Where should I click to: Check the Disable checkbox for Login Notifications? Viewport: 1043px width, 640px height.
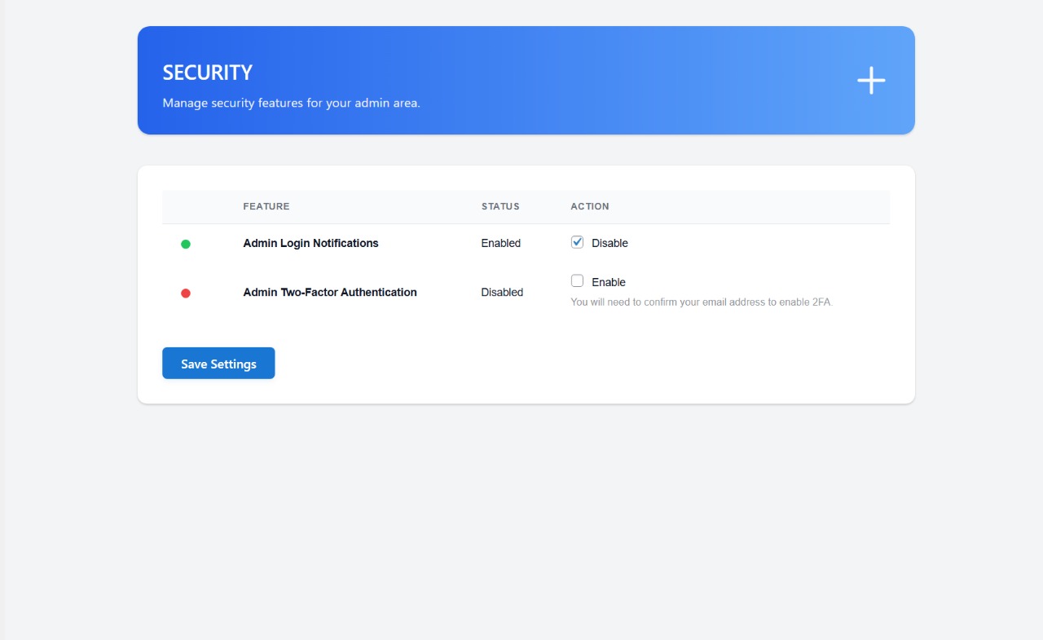click(x=577, y=242)
